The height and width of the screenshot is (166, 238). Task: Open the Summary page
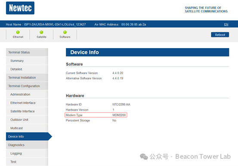point(27,60)
